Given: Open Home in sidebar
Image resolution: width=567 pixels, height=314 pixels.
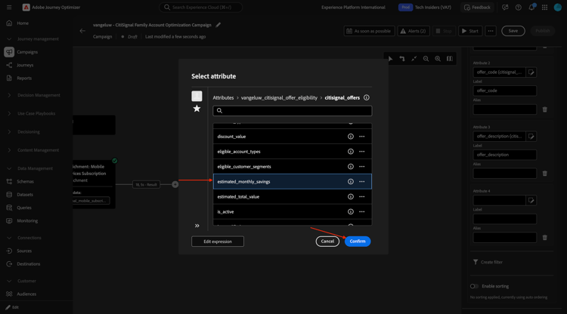Looking at the screenshot, I should coord(23,23).
